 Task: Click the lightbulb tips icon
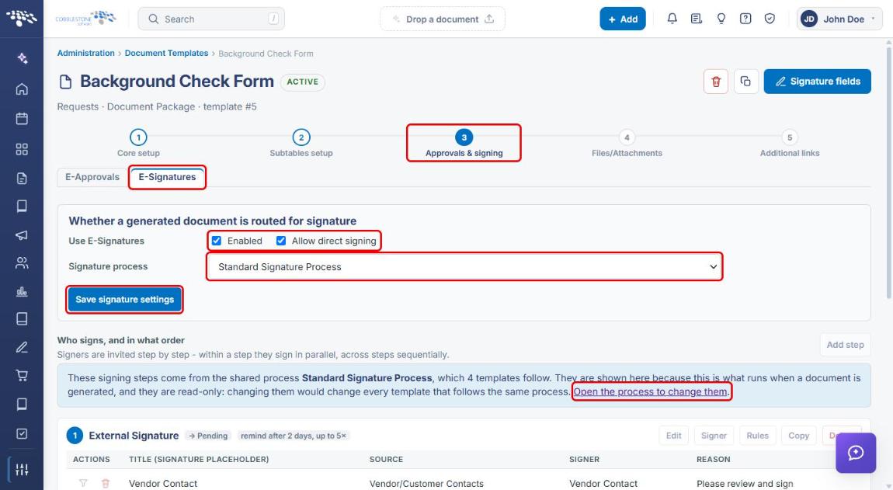pos(721,19)
